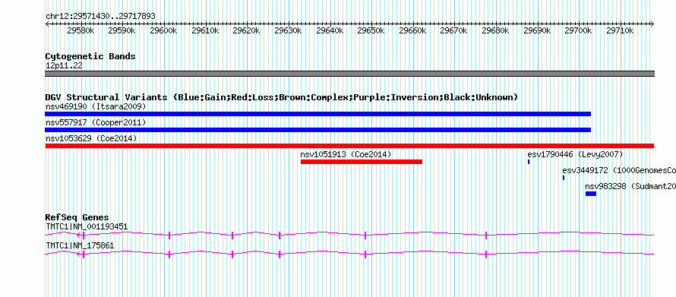Screen dimensions: 676x297
Task: Click the chr12:29571430..29717893 region label
Action: [x=100, y=16]
